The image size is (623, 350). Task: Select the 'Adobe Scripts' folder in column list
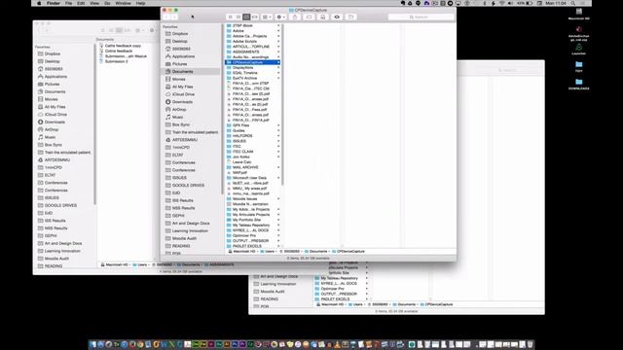(244, 41)
